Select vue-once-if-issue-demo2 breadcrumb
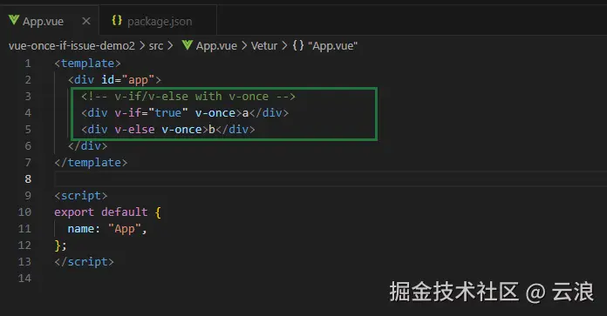The width and height of the screenshot is (607, 316). click(x=72, y=45)
